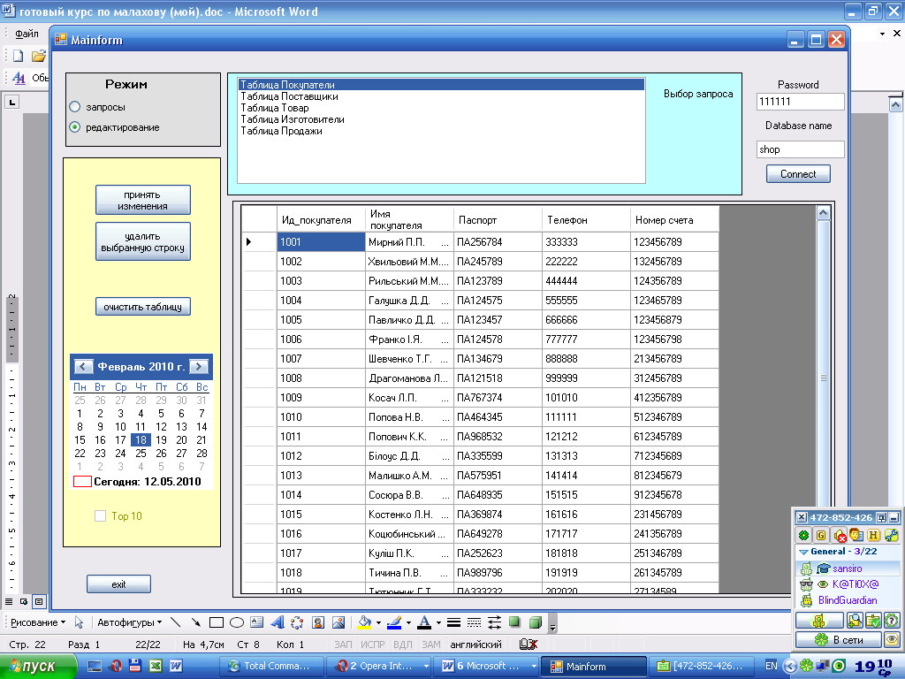
Task: Open the Рисование drop-down menu
Action: click(x=38, y=622)
